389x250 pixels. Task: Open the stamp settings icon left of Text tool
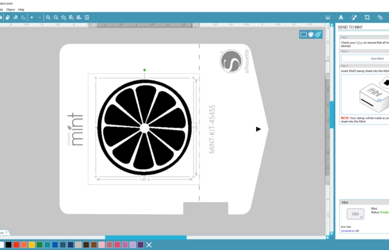pos(328,17)
